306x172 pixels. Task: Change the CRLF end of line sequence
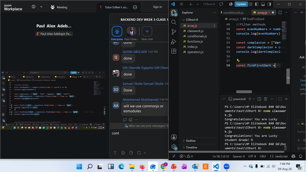[x=263, y=156]
